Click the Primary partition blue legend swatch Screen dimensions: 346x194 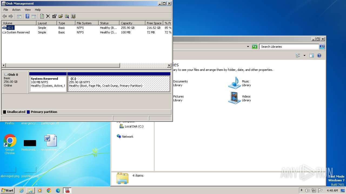point(28,112)
